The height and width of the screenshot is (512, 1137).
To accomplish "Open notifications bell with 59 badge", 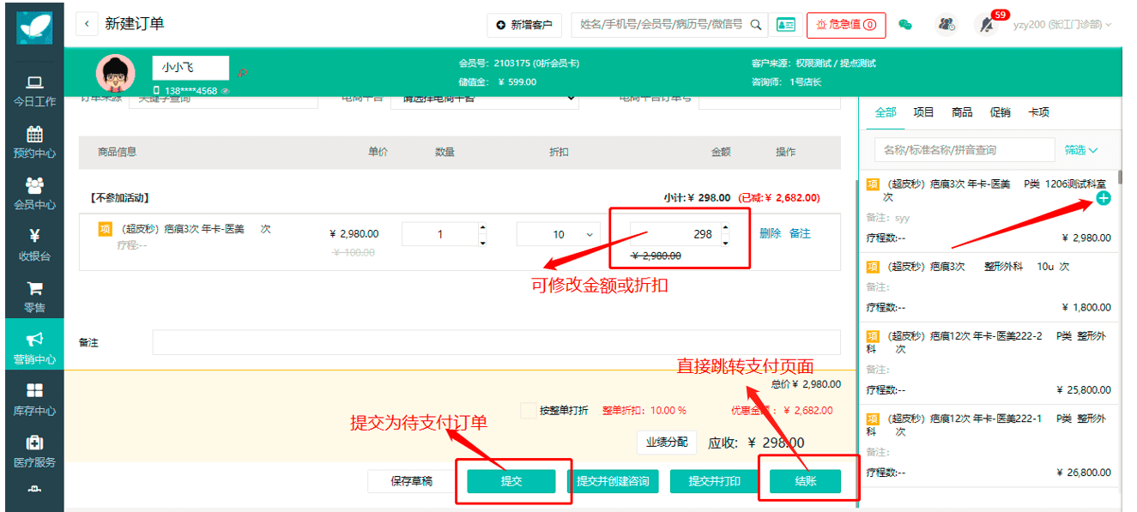I will pos(986,25).
